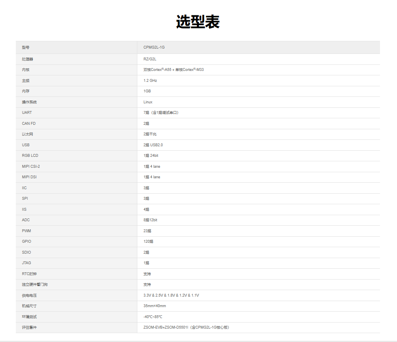This screenshot has width=397, height=342.
Task: Click the 35mm×40mm dimension value
Action: click(155, 306)
